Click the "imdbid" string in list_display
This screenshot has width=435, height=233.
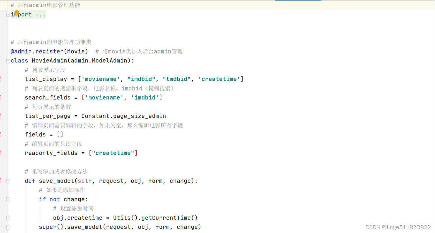pos(141,79)
